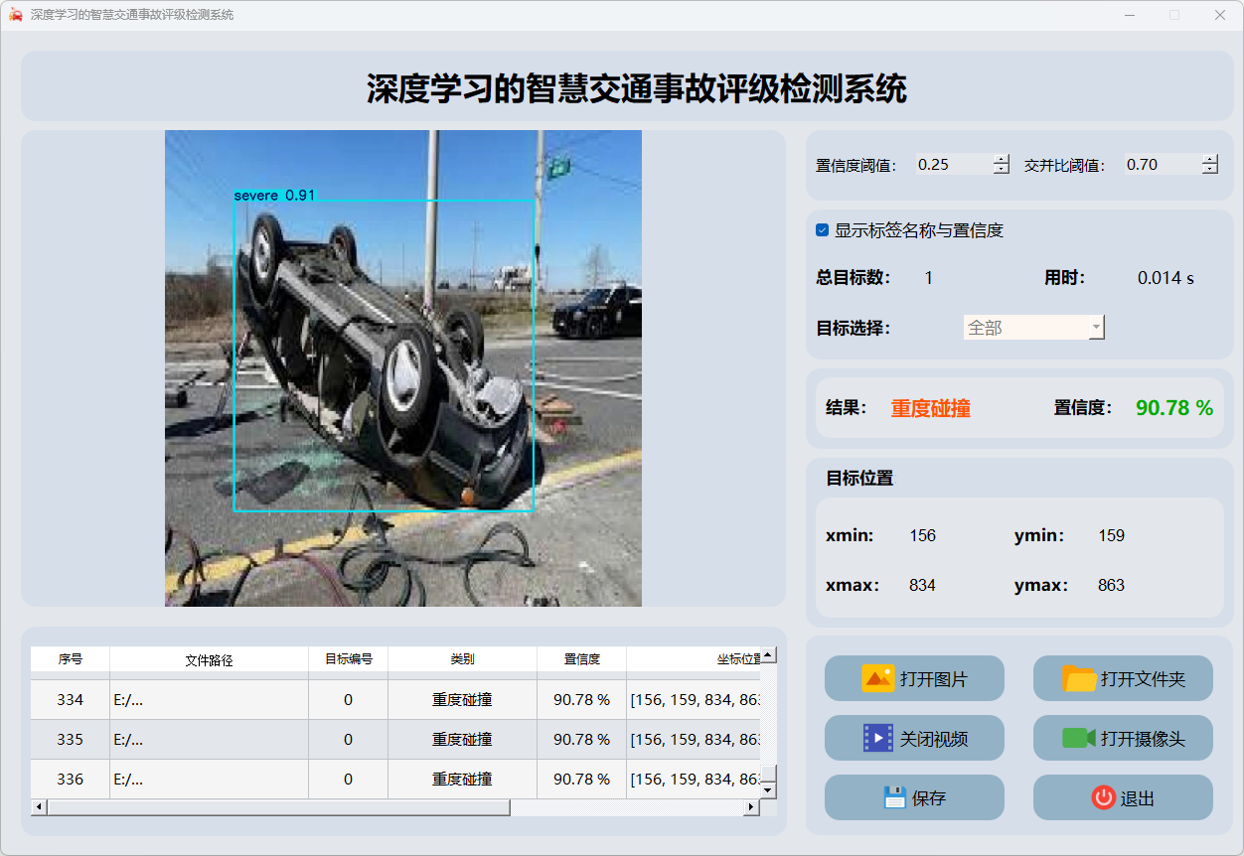Screen dimensions: 1244x856
Task: Click the picture icon on 打开图片 button
Action: point(878,679)
